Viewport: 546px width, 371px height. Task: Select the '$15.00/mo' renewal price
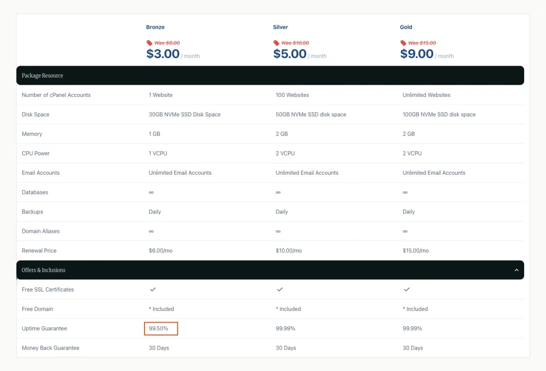click(416, 251)
